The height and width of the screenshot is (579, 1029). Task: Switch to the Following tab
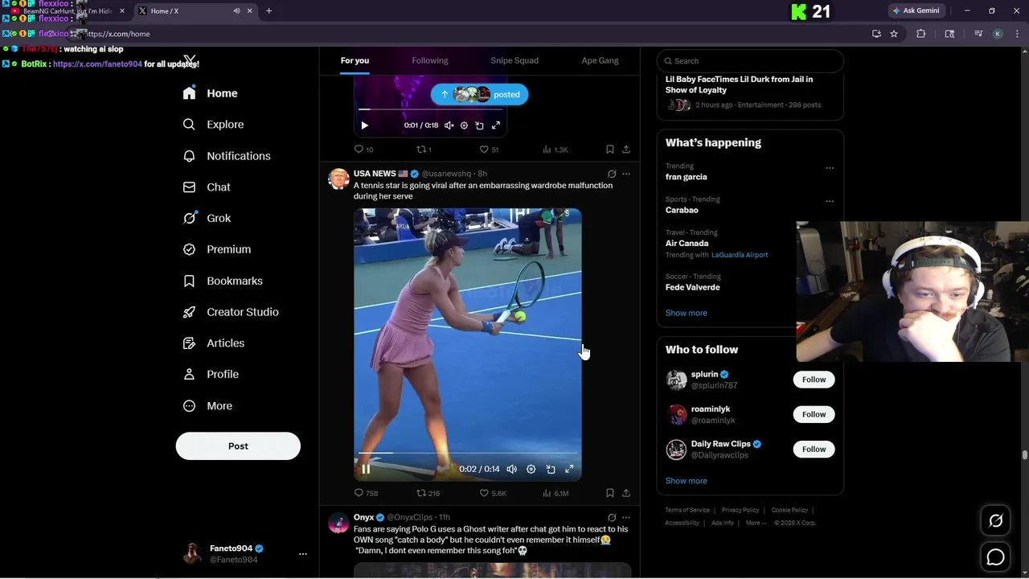pos(430,60)
